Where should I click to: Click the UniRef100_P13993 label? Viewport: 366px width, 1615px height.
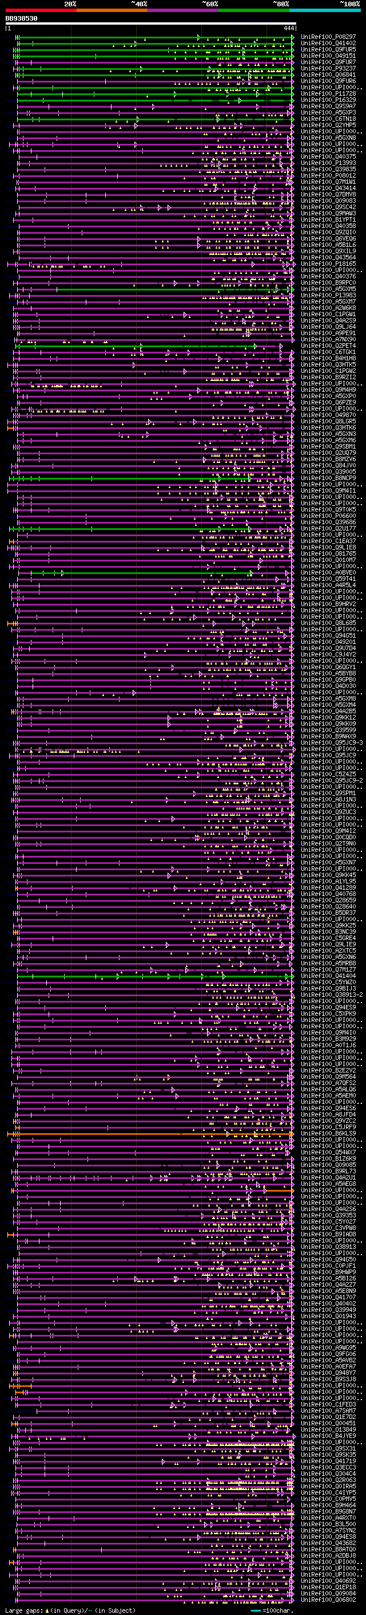tap(328, 163)
